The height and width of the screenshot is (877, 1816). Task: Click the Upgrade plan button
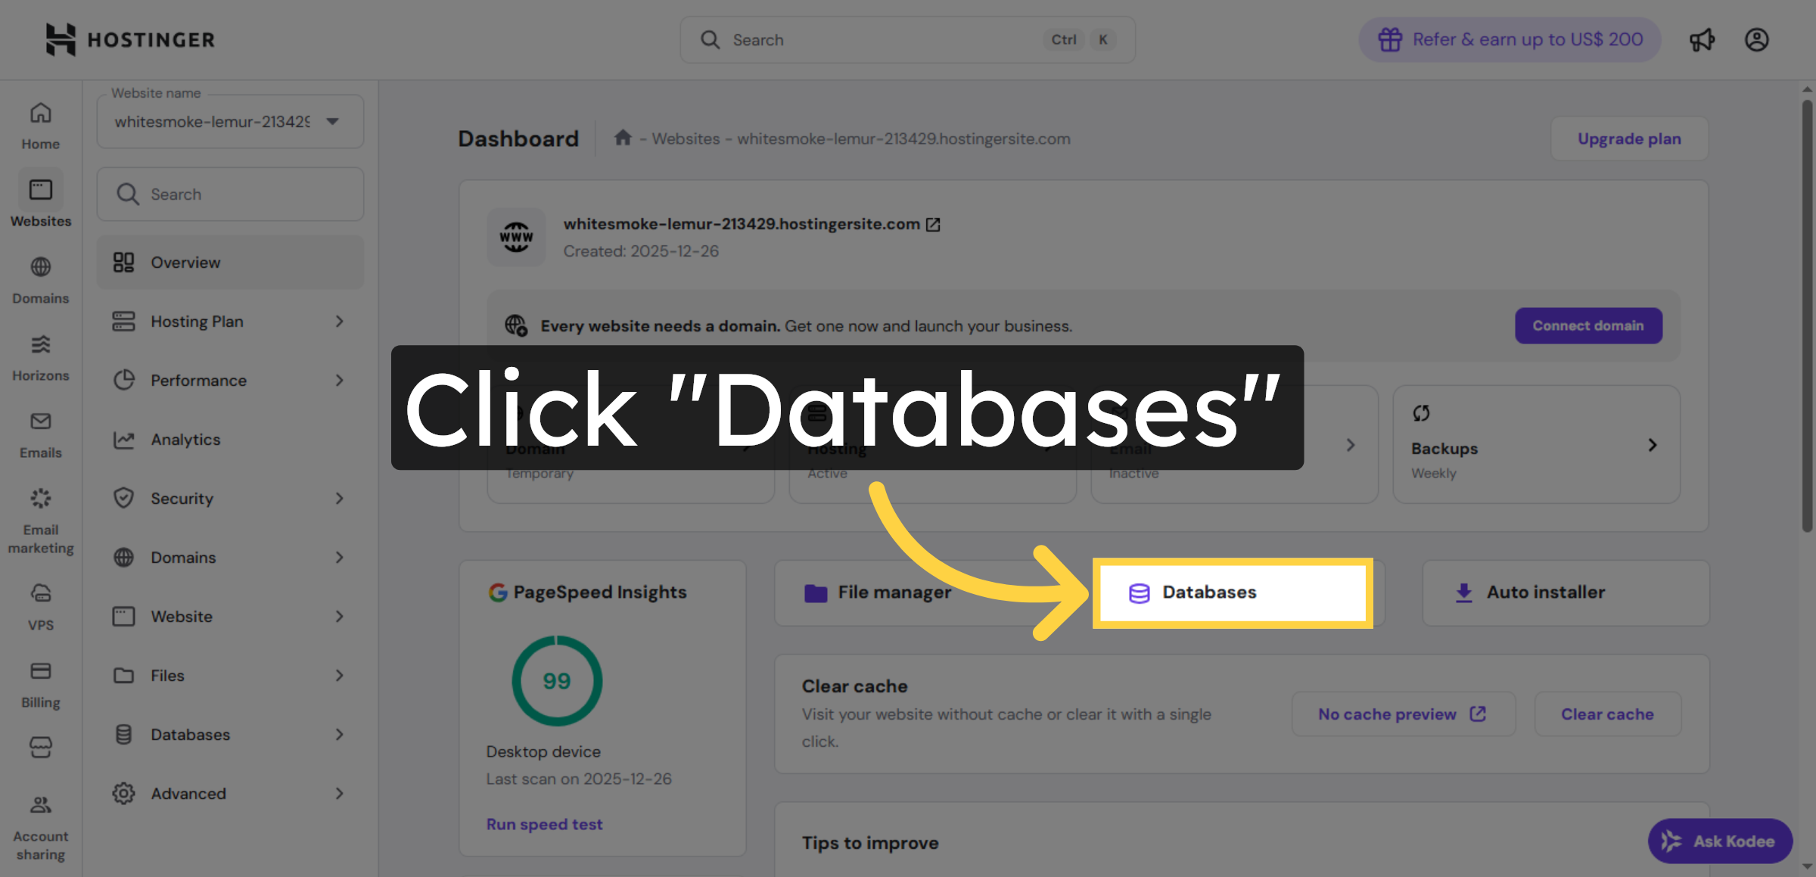pyautogui.click(x=1629, y=138)
